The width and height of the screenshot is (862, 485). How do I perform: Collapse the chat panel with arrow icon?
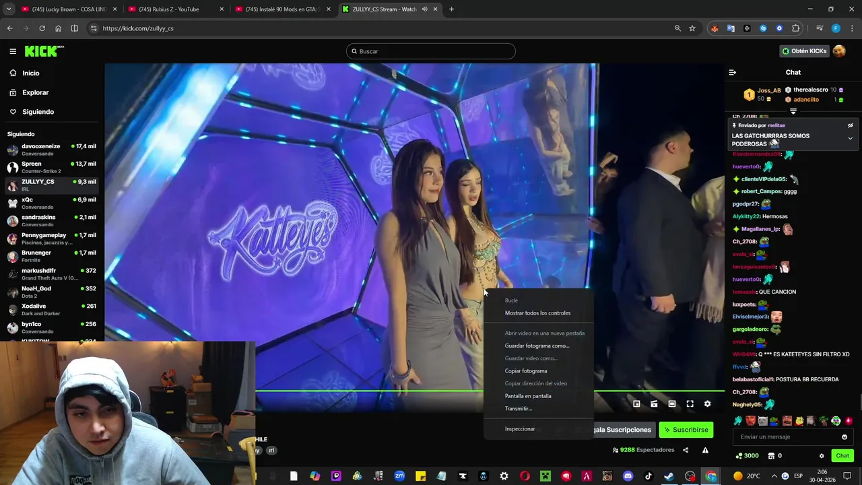click(733, 72)
